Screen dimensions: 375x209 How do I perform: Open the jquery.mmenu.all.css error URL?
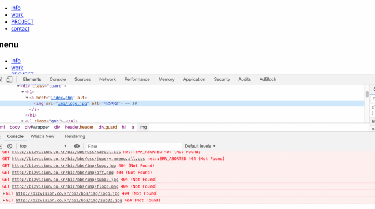(78, 159)
